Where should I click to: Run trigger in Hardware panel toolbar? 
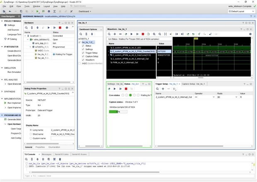48,27
